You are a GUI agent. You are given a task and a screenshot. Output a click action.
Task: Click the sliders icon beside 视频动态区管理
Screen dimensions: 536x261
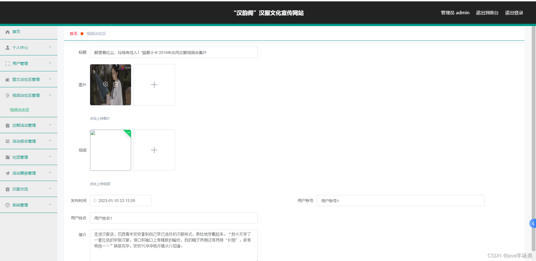tap(8, 96)
